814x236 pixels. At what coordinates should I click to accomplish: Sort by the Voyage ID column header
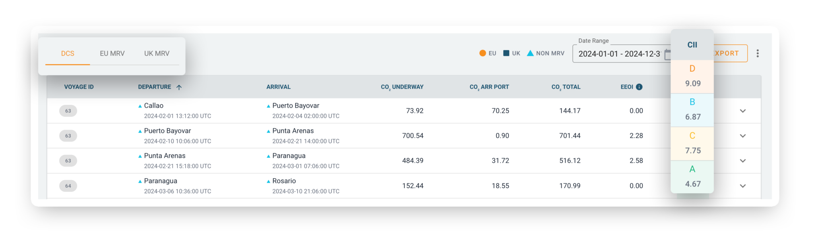79,87
